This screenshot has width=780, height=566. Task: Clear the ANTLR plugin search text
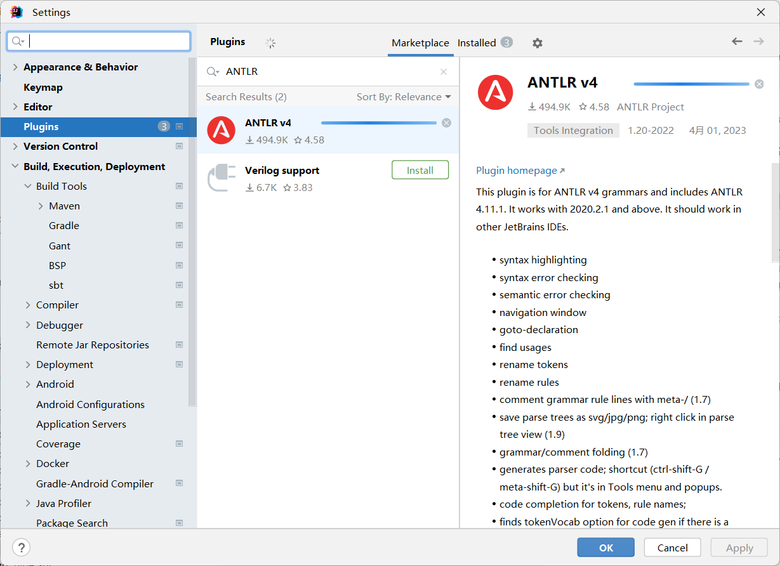(444, 72)
